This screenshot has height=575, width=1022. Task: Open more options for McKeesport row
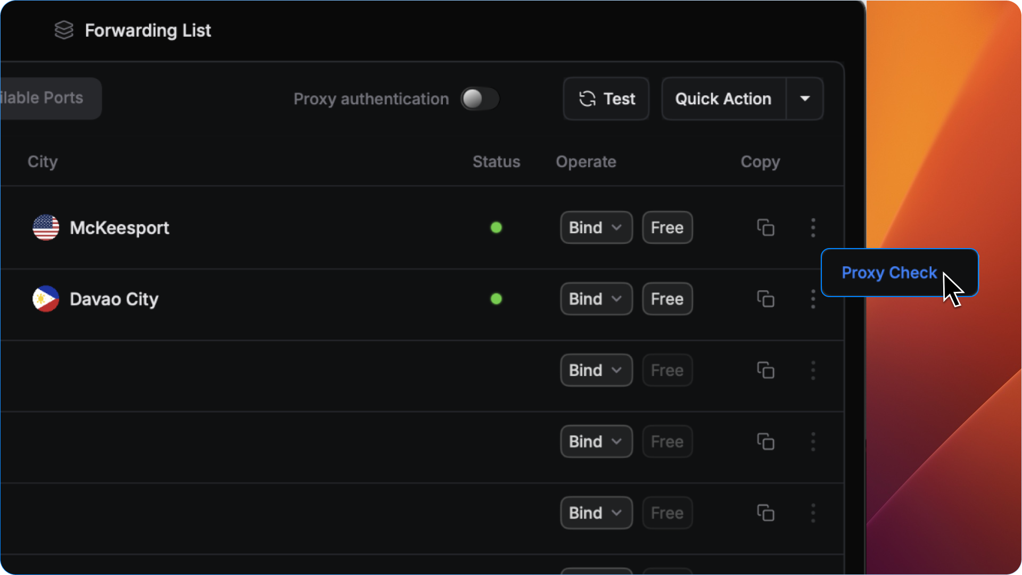click(813, 228)
